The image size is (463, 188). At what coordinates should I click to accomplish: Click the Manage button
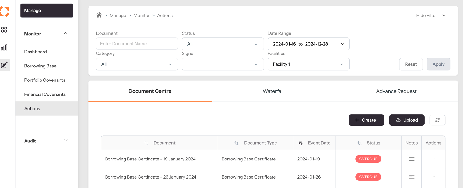[47, 11]
